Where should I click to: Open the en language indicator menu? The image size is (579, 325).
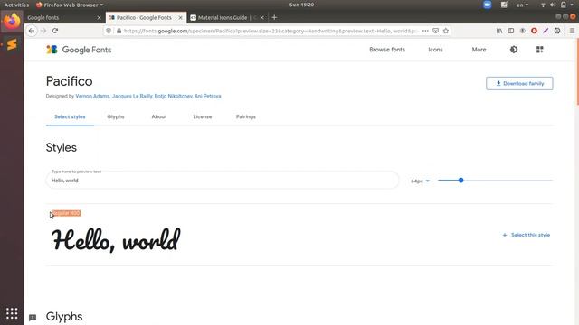click(522, 5)
